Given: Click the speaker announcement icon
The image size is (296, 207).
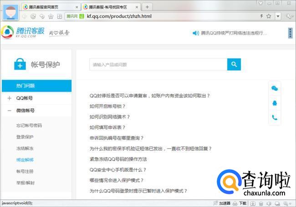Looking at the screenshot, I should [195, 33].
